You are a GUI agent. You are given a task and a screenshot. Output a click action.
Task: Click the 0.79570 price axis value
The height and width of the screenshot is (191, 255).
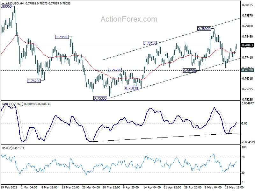pos(248,16)
